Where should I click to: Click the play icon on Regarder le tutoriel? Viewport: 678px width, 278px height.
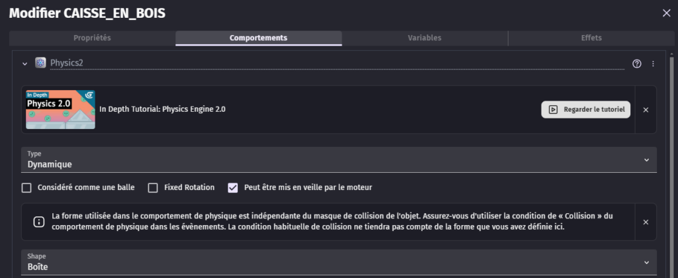click(x=553, y=110)
